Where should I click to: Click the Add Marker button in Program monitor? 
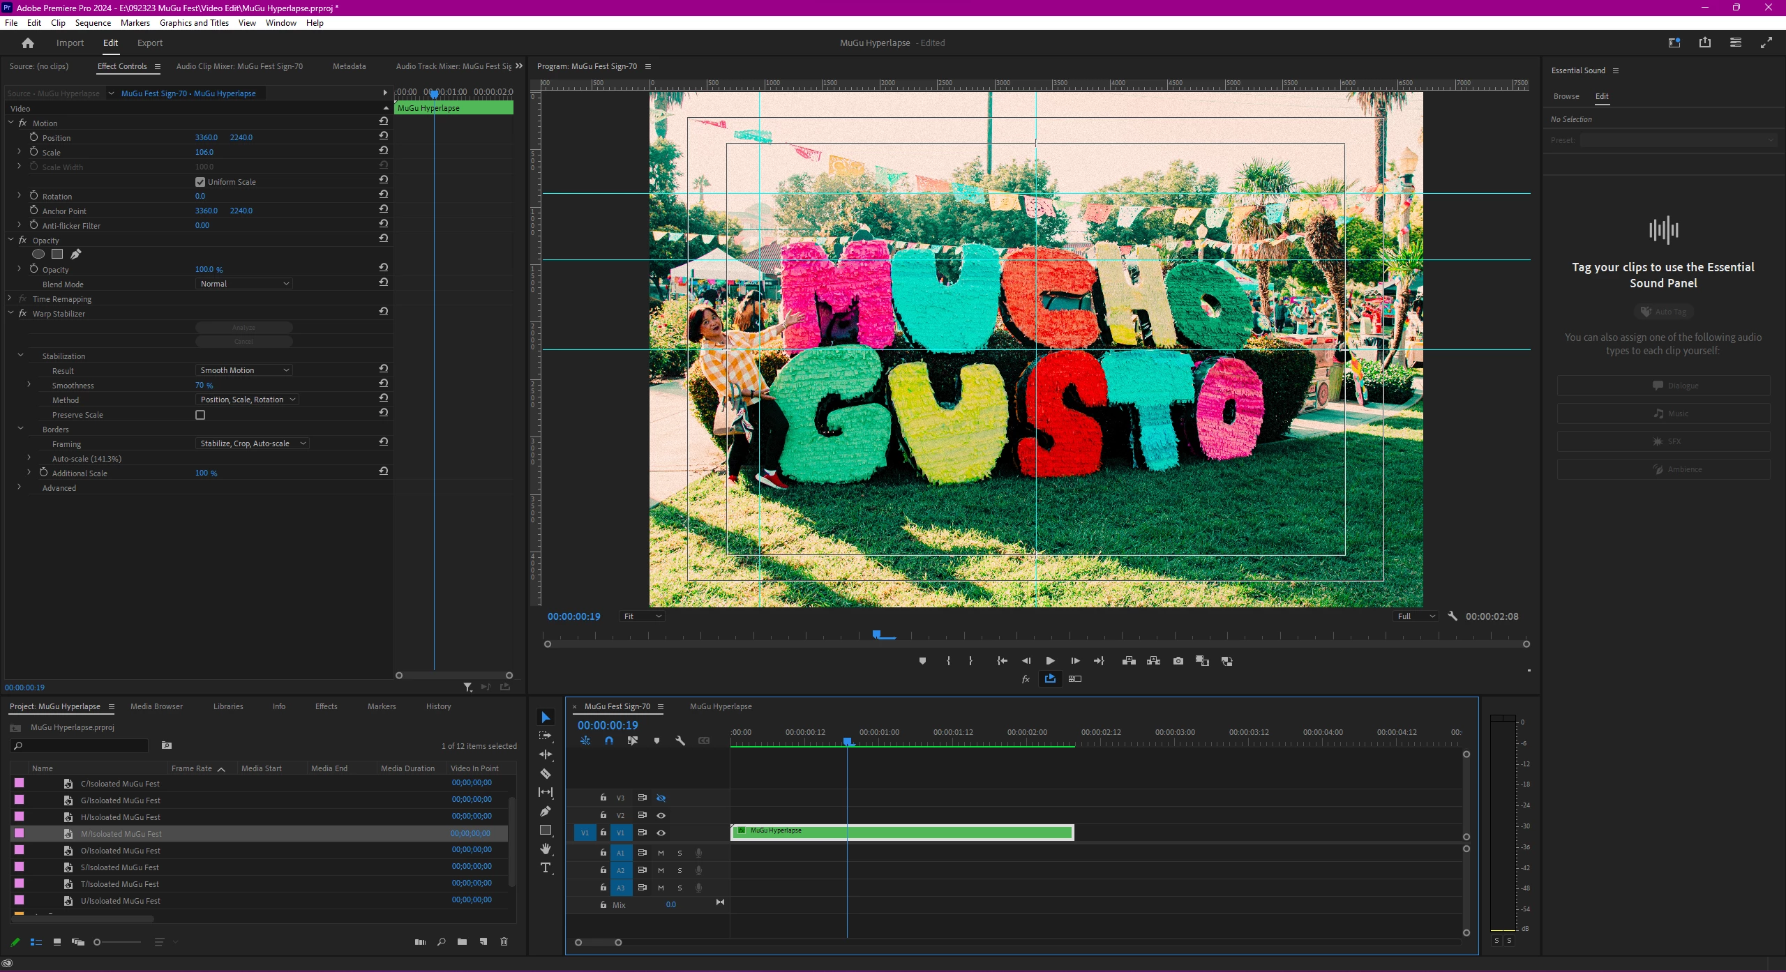pos(922,661)
